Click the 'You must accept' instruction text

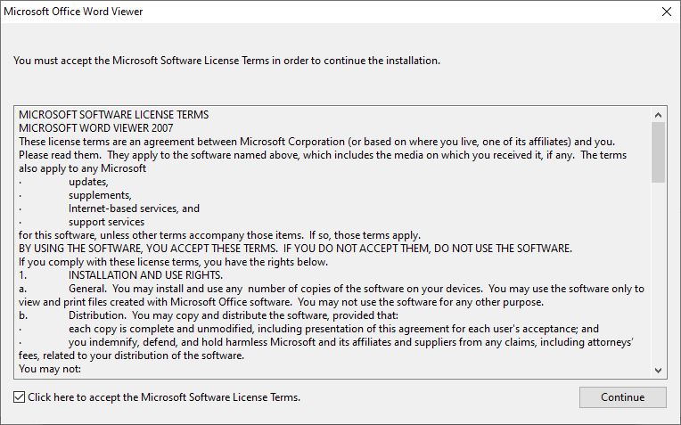tap(226, 61)
